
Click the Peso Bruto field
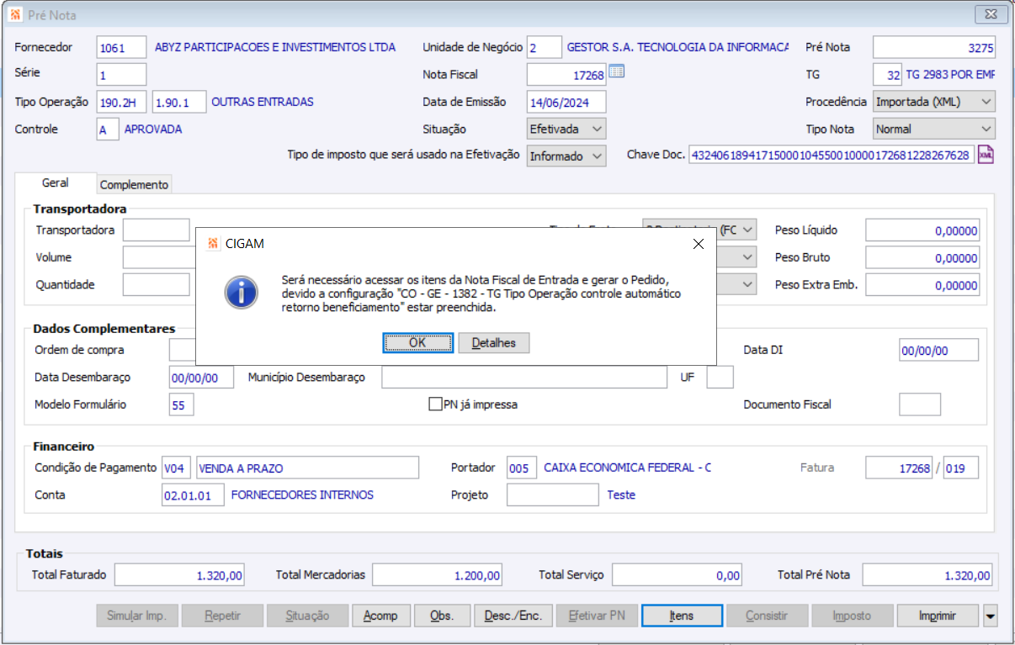(923, 257)
